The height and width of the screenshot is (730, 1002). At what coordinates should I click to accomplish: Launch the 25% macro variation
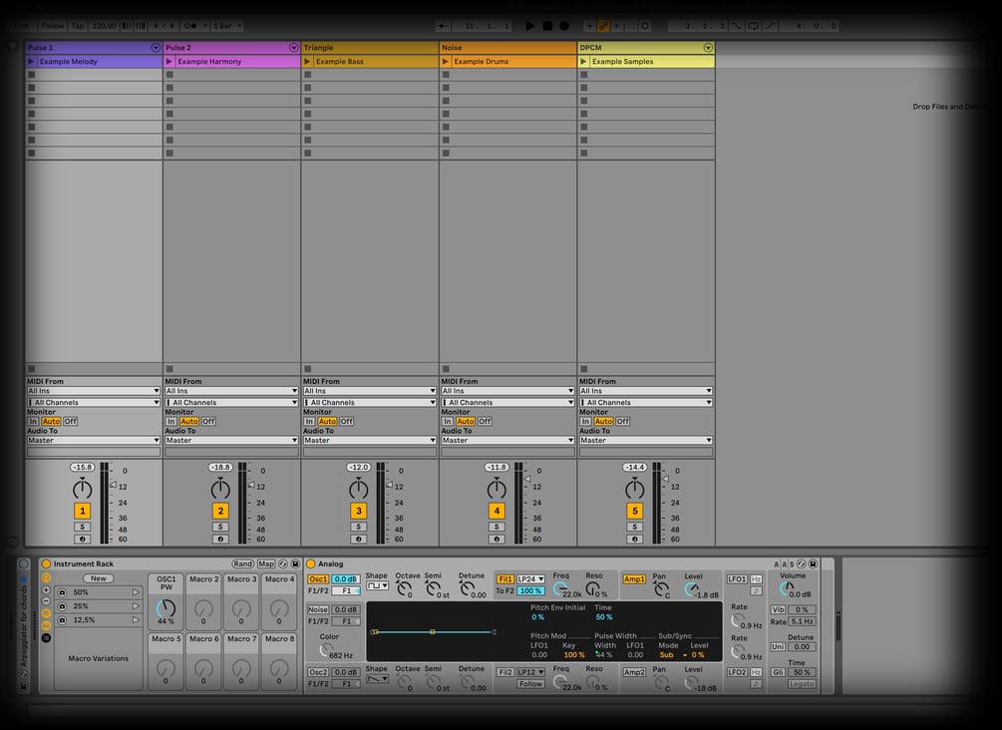coord(136,606)
